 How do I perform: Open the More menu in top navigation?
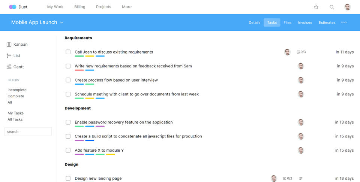[127, 7]
